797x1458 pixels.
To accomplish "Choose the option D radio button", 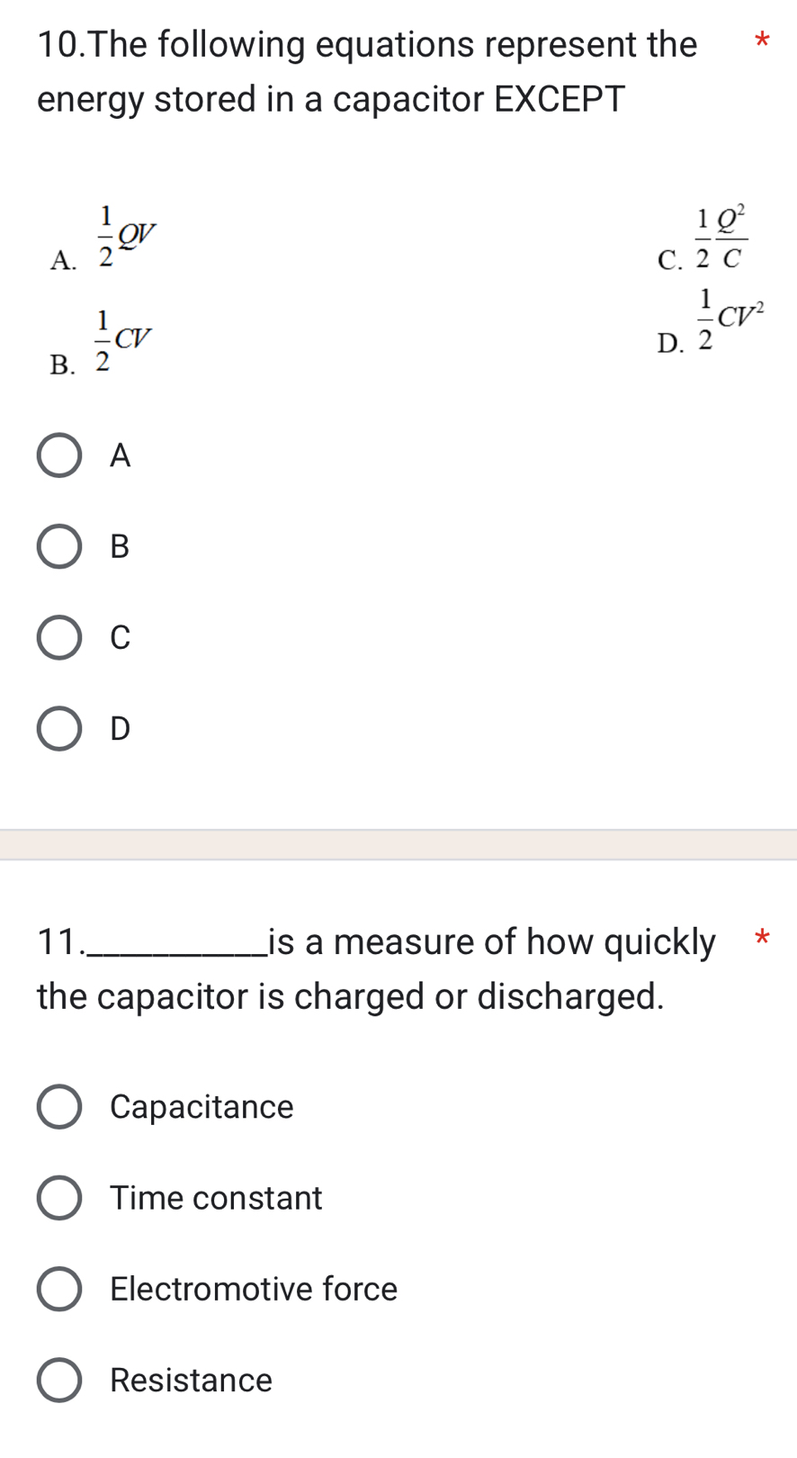I will [59, 728].
